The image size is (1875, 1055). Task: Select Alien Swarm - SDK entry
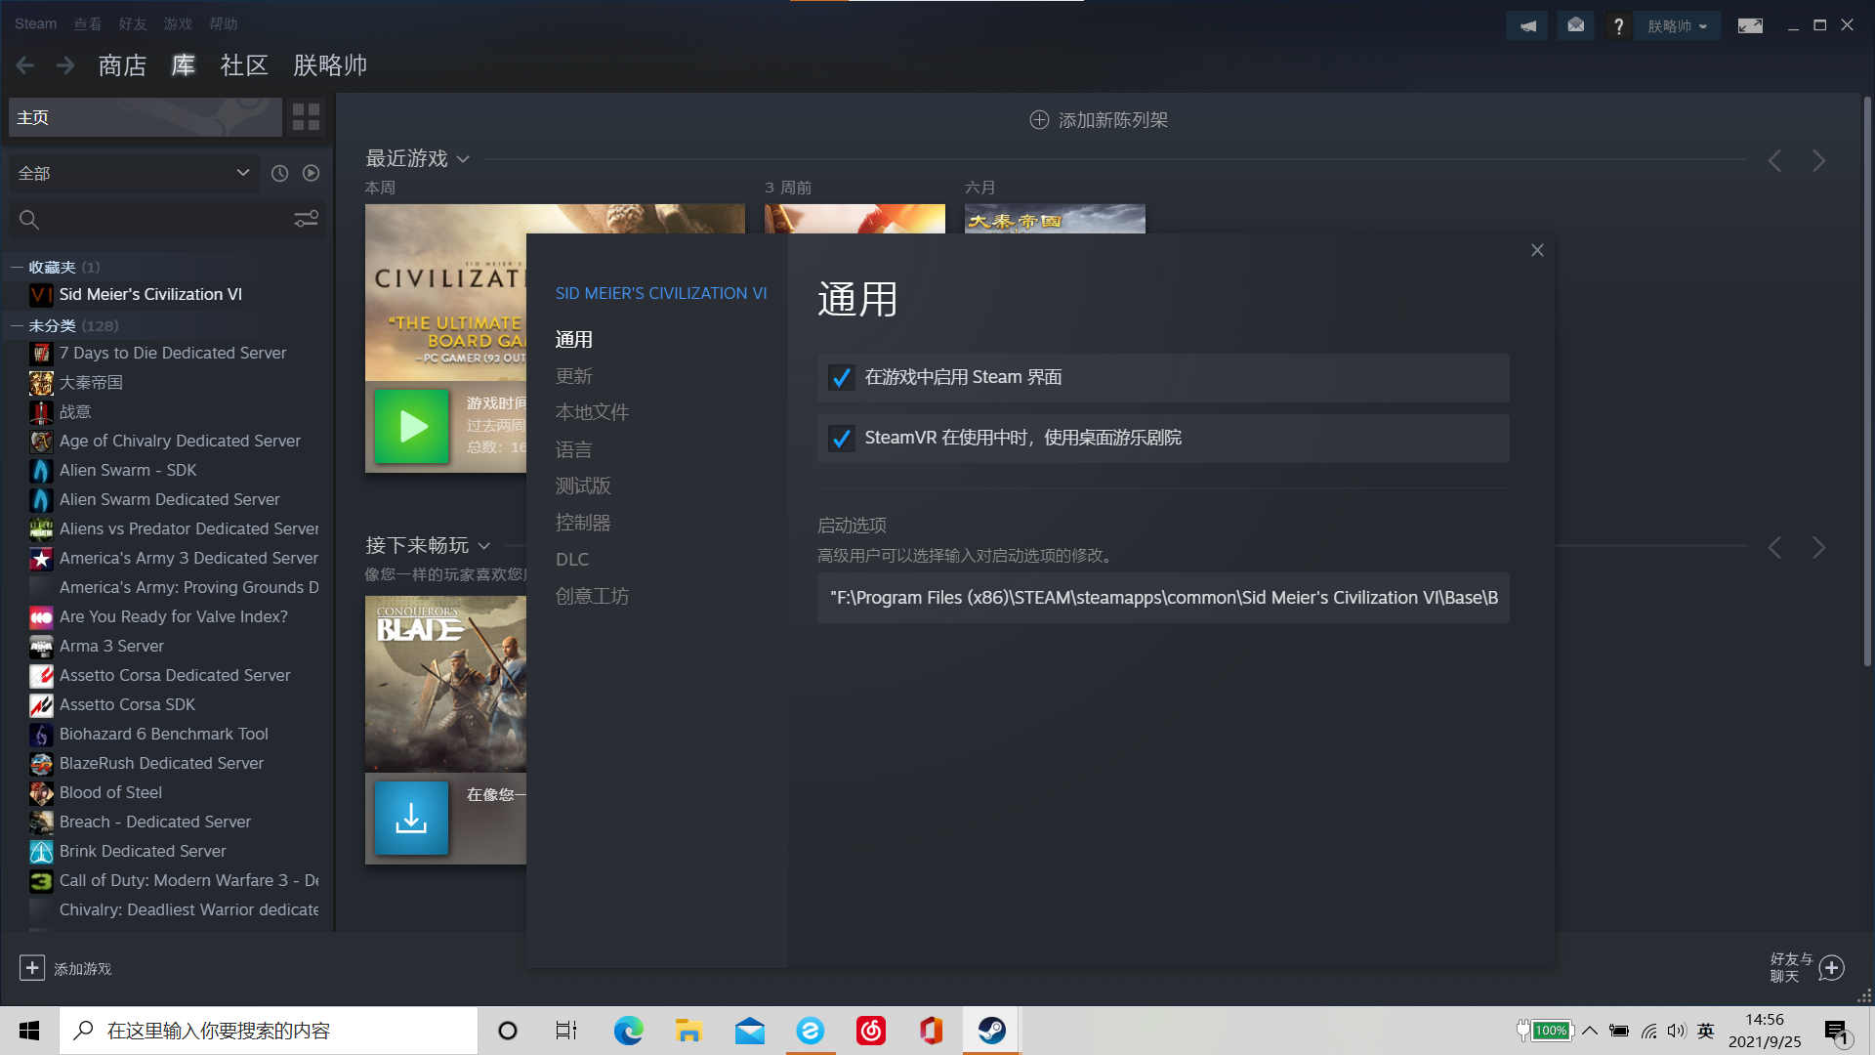(127, 470)
